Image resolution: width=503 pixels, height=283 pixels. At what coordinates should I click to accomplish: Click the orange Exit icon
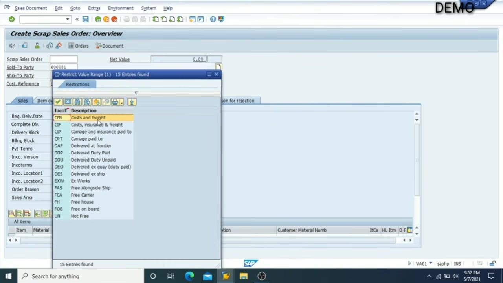click(106, 19)
